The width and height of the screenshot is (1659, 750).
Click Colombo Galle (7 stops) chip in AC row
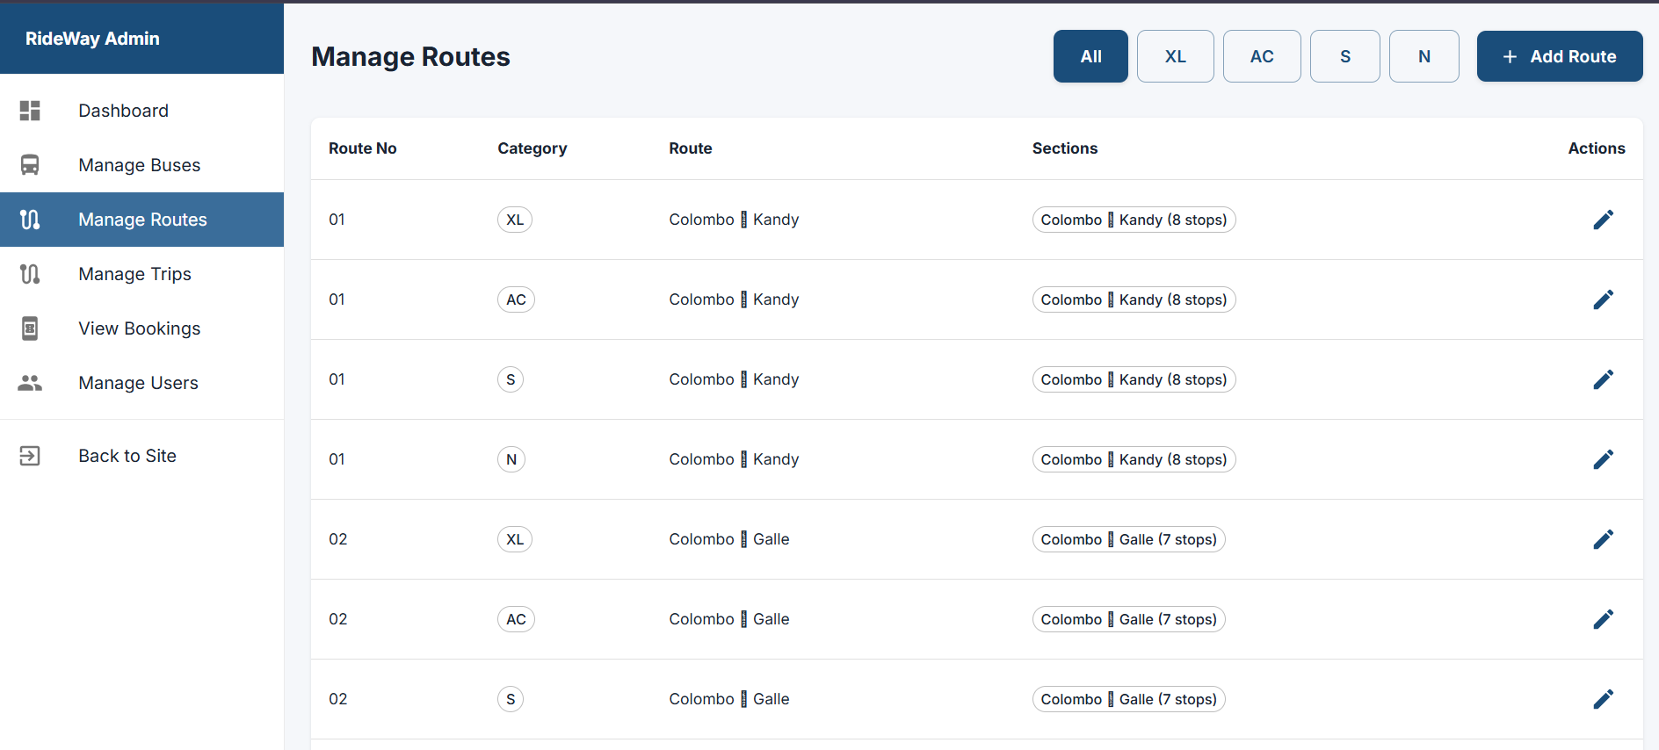pyautogui.click(x=1129, y=619)
